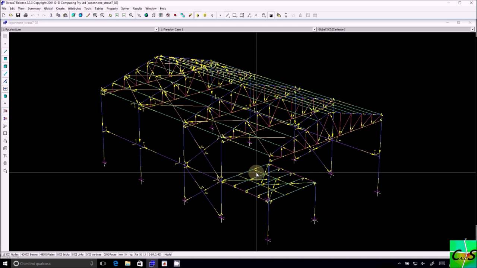This screenshot has width=477, height=268.
Task: Open the Tools menu
Action: pos(88,8)
